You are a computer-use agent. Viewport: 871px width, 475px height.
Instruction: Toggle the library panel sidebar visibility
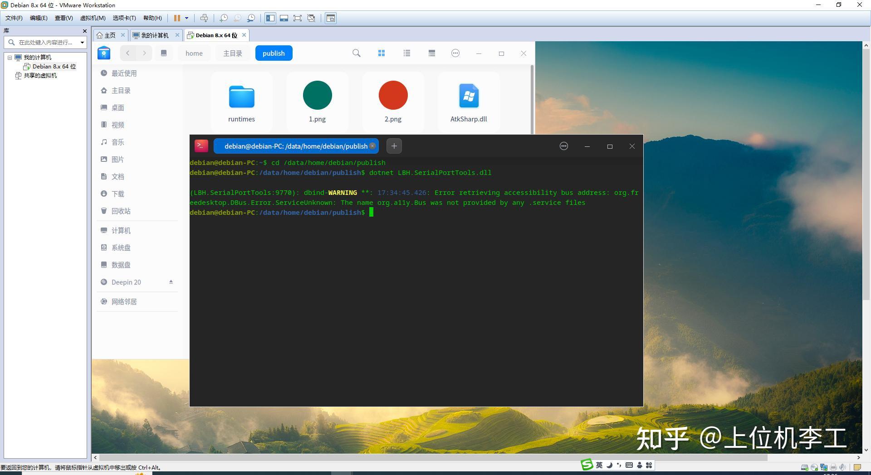[271, 18]
